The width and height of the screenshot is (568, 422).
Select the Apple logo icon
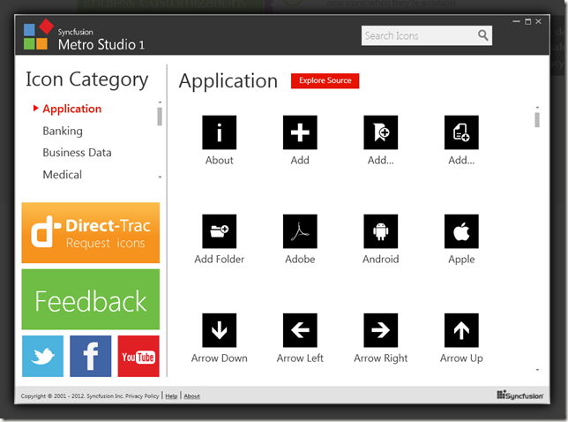461,231
